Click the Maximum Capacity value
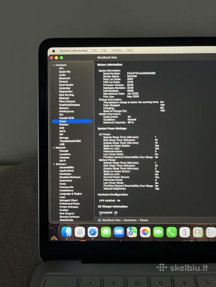The image size is (216, 287). tap(131, 122)
